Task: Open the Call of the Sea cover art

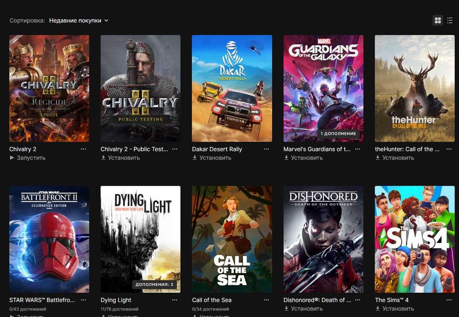Action: [x=232, y=239]
